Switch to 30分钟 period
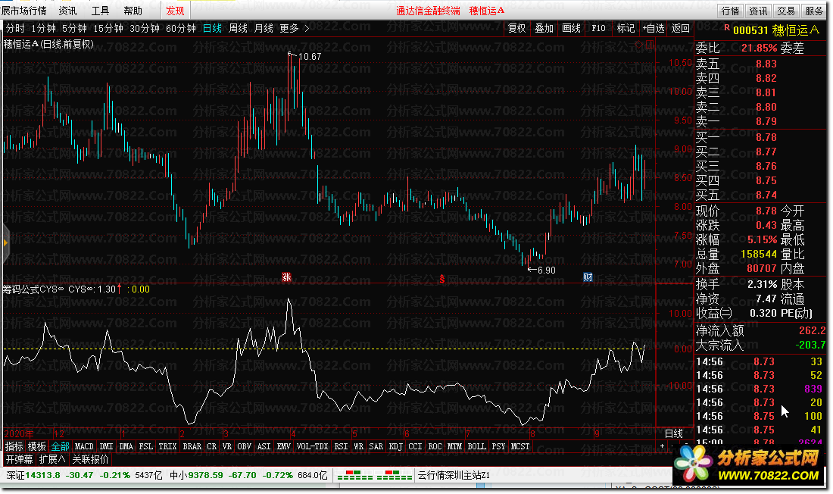Screen dimensions: 833x494 point(145,28)
